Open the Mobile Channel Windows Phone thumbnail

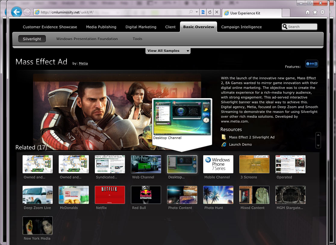pos(218,164)
